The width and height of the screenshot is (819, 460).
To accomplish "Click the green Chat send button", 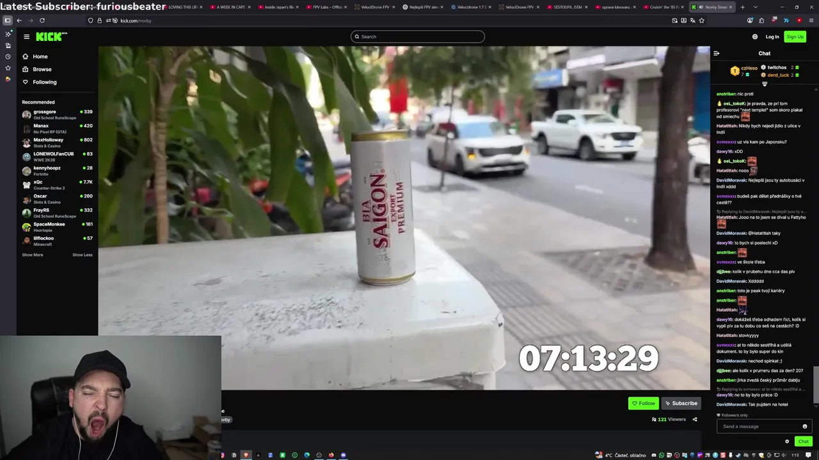I will click(x=803, y=441).
